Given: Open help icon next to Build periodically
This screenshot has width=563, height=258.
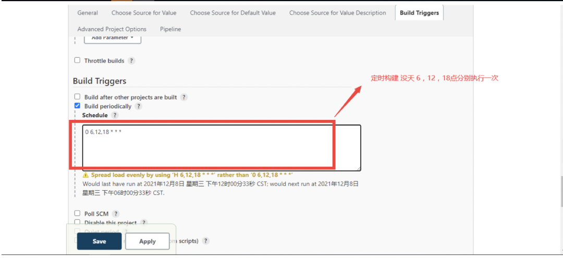Looking at the screenshot, I should pyautogui.click(x=139, y=106).
